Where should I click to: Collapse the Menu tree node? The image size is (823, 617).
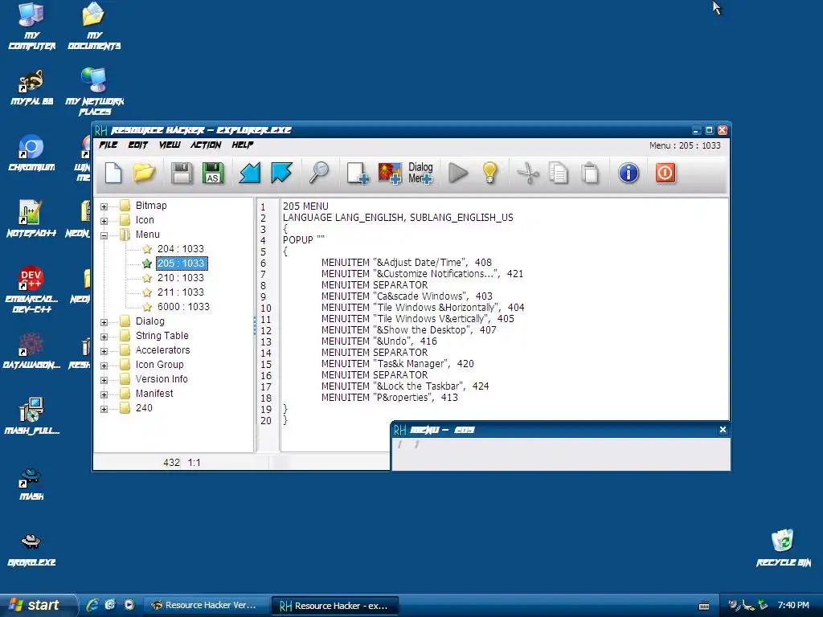104,235
